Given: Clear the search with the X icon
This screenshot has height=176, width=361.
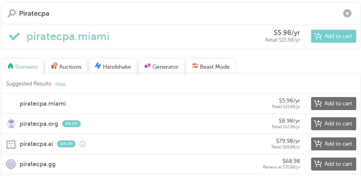Looking at the screenshot, I should coord(347,13).
